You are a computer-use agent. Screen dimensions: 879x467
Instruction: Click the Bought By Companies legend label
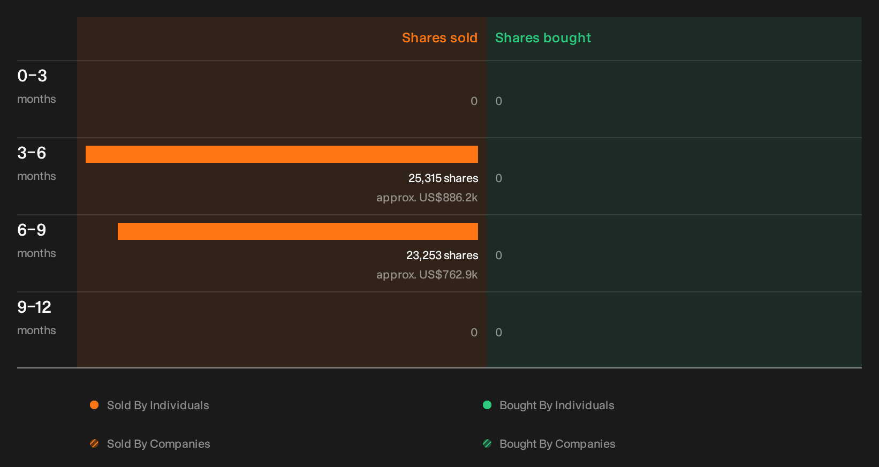557,444
